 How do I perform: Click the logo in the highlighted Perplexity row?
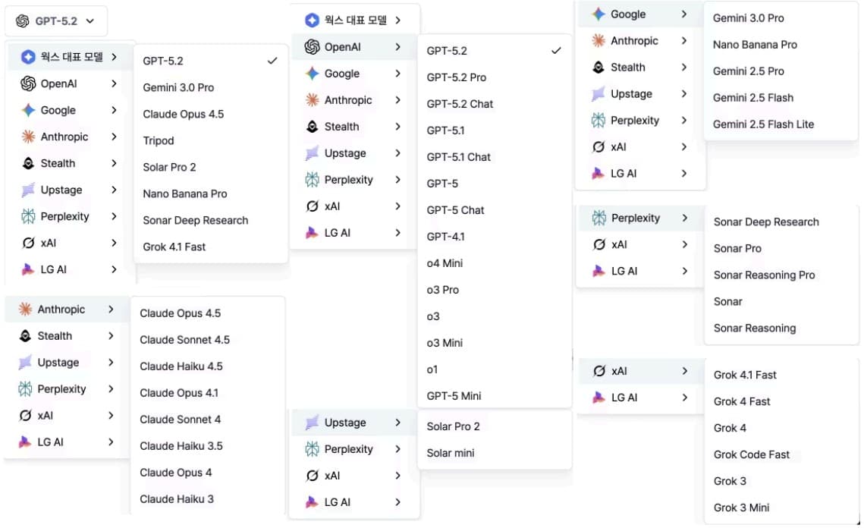(x=599, y=218)
